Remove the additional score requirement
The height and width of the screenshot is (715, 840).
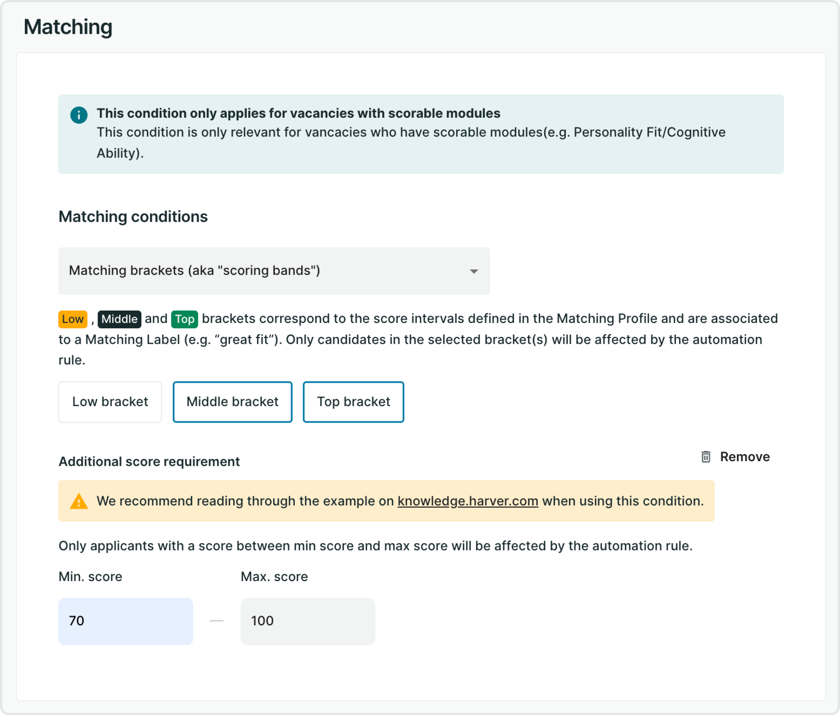(x=744, y=457)
